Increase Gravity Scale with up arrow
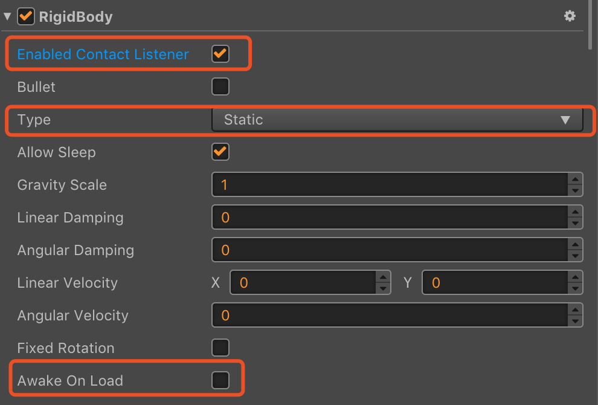The image size is (598, 405). [x=575, y=179]
